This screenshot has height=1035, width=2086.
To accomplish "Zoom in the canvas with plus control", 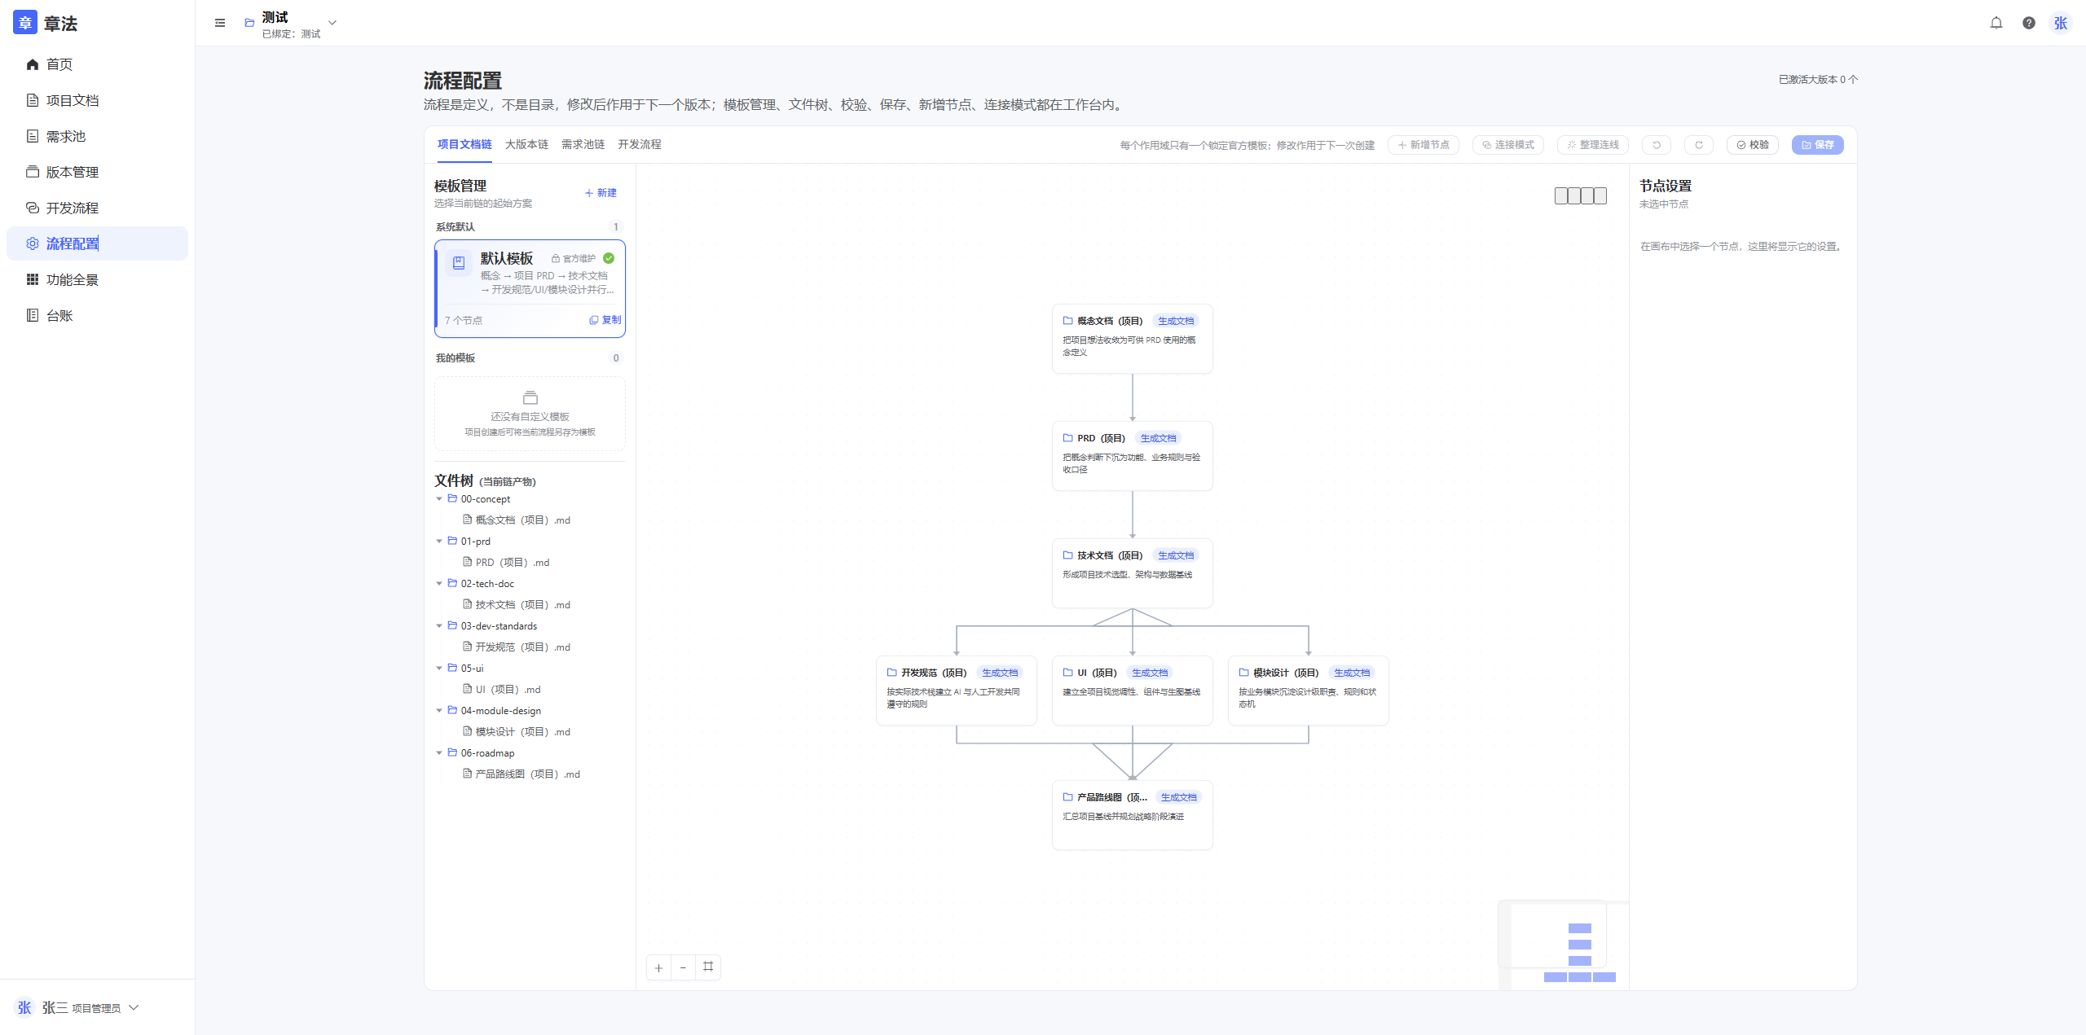I will [658, 967].
